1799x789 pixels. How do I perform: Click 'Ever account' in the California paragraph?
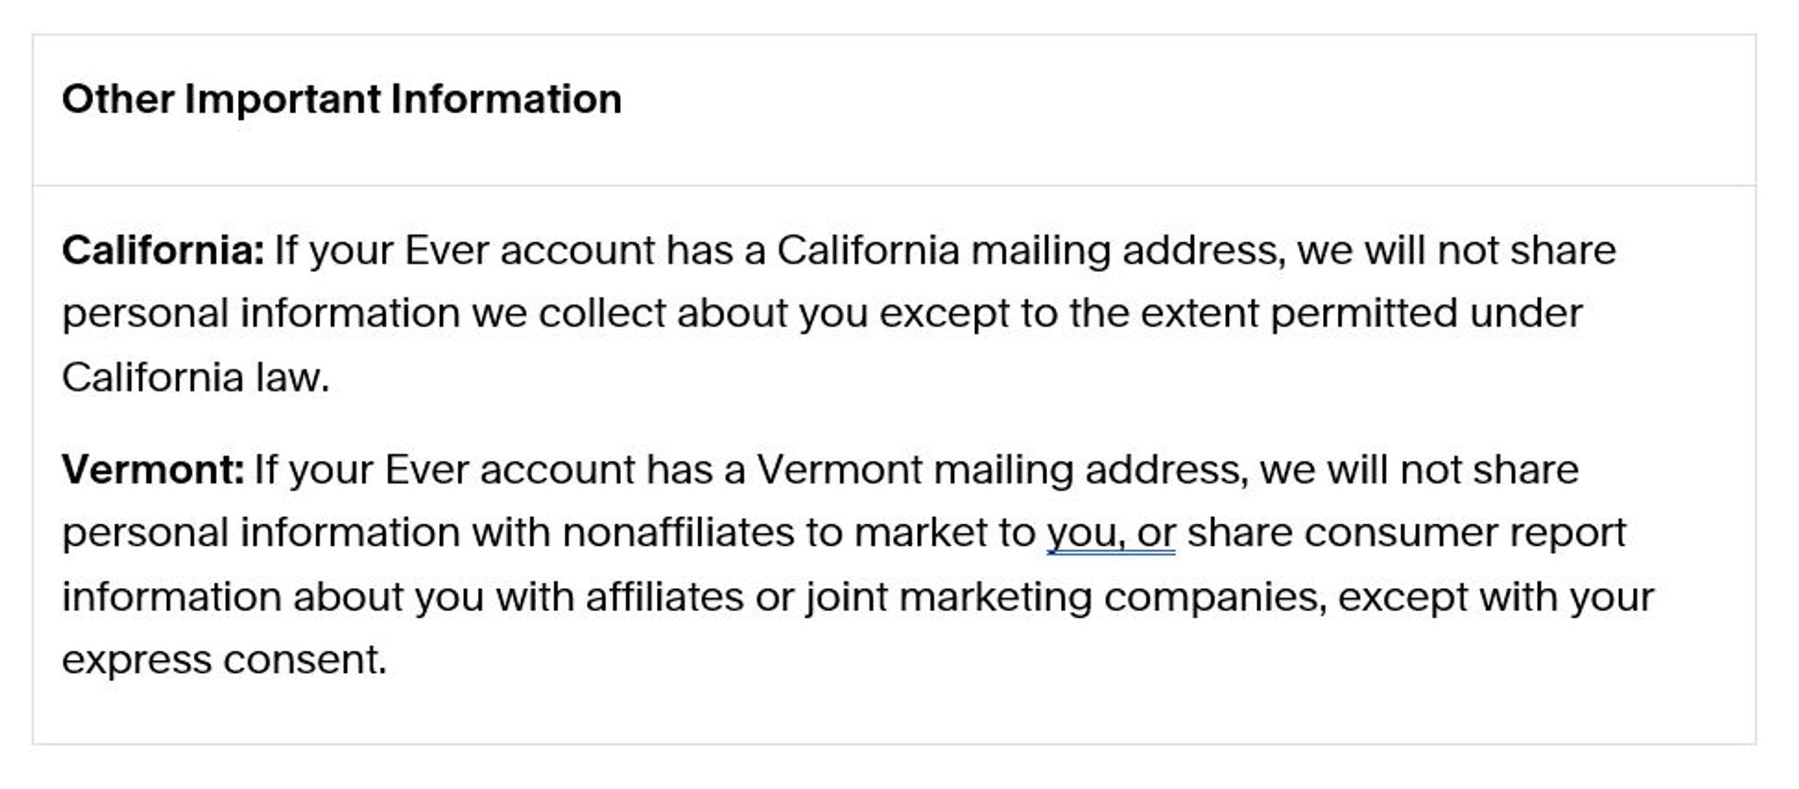point(530,251)
